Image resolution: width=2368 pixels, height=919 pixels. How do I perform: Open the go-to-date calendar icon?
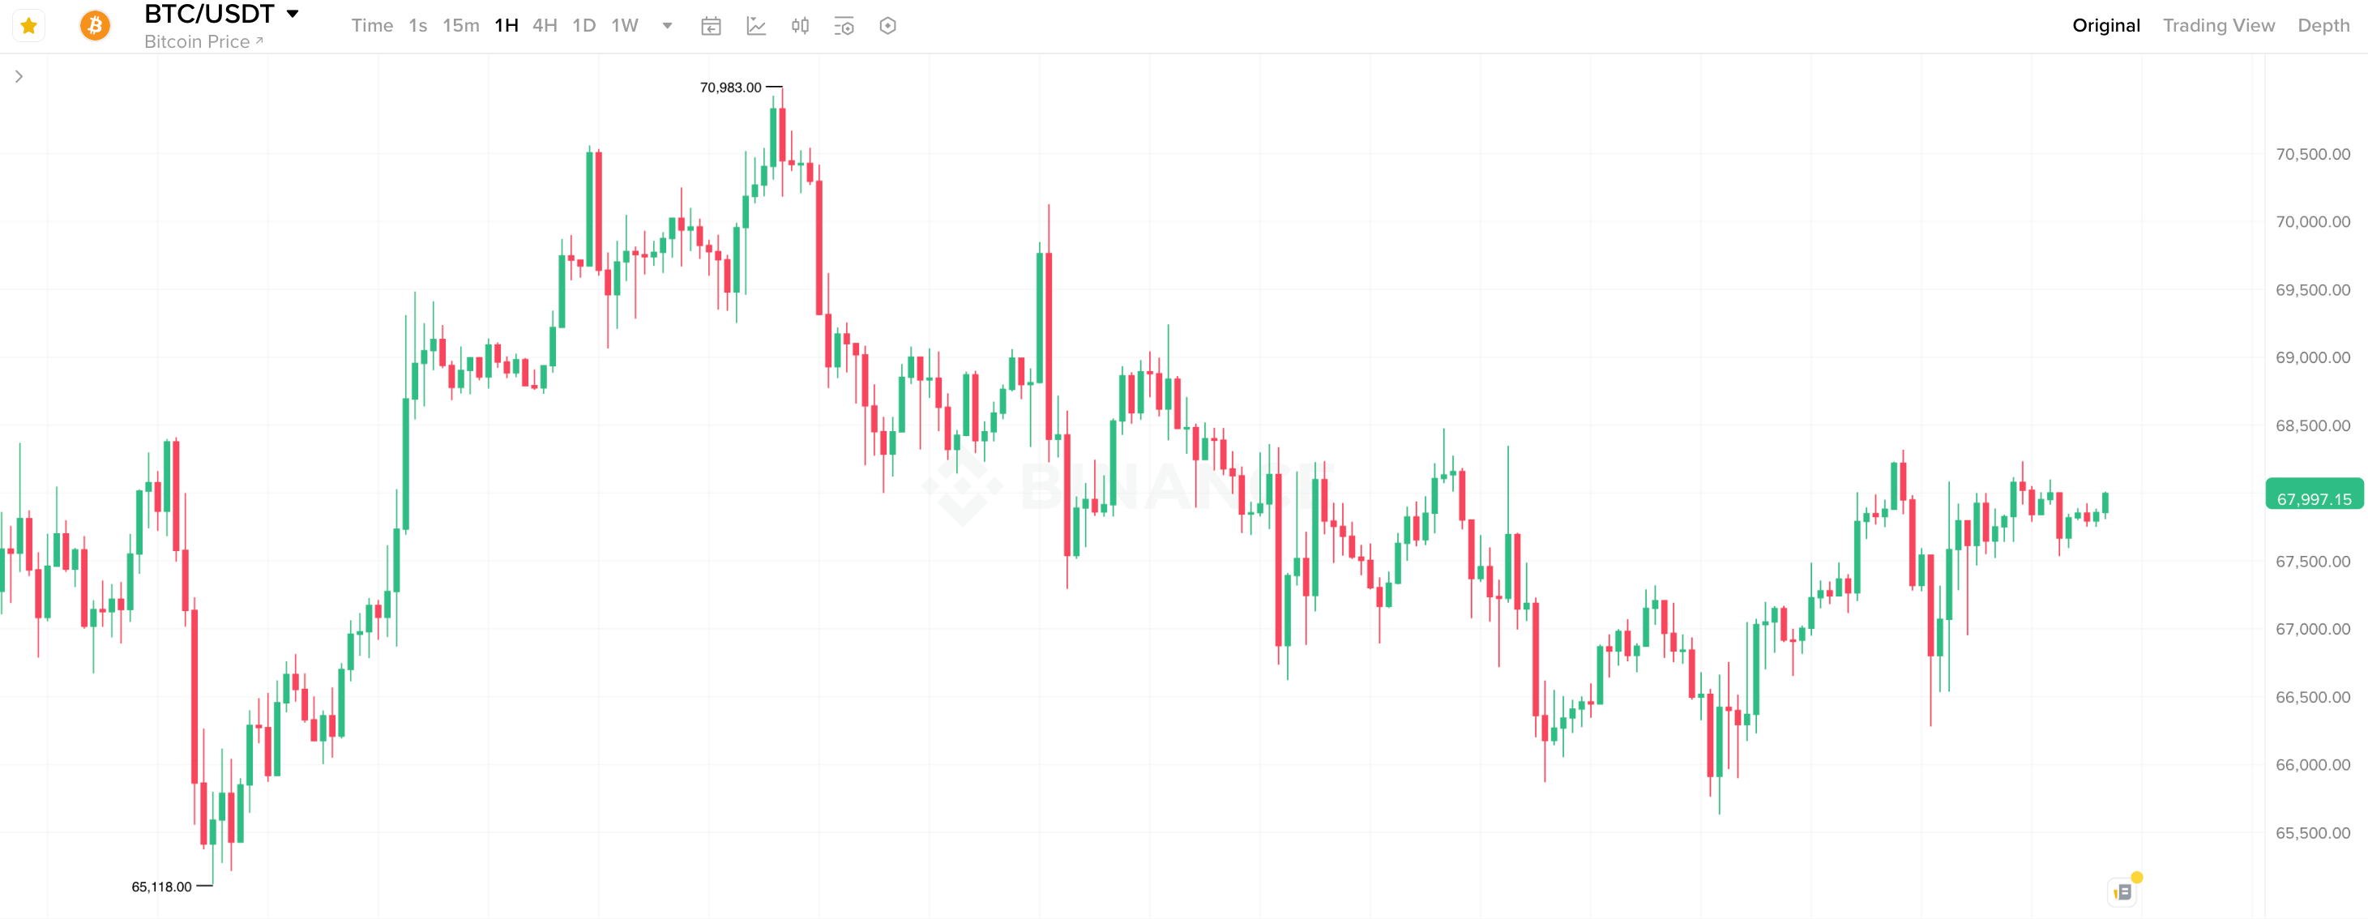pyautogui.click(x=711, y=26)
